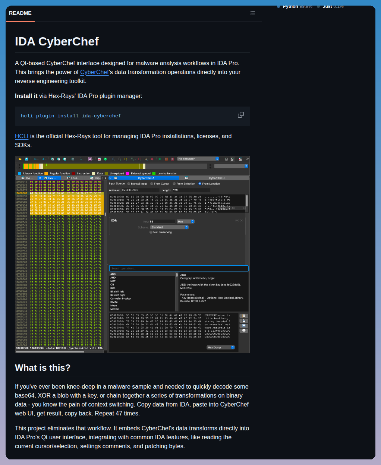Click the Address field 0x1001d980
This screenshot has width=381, height=465.
[x=140, y=190]
